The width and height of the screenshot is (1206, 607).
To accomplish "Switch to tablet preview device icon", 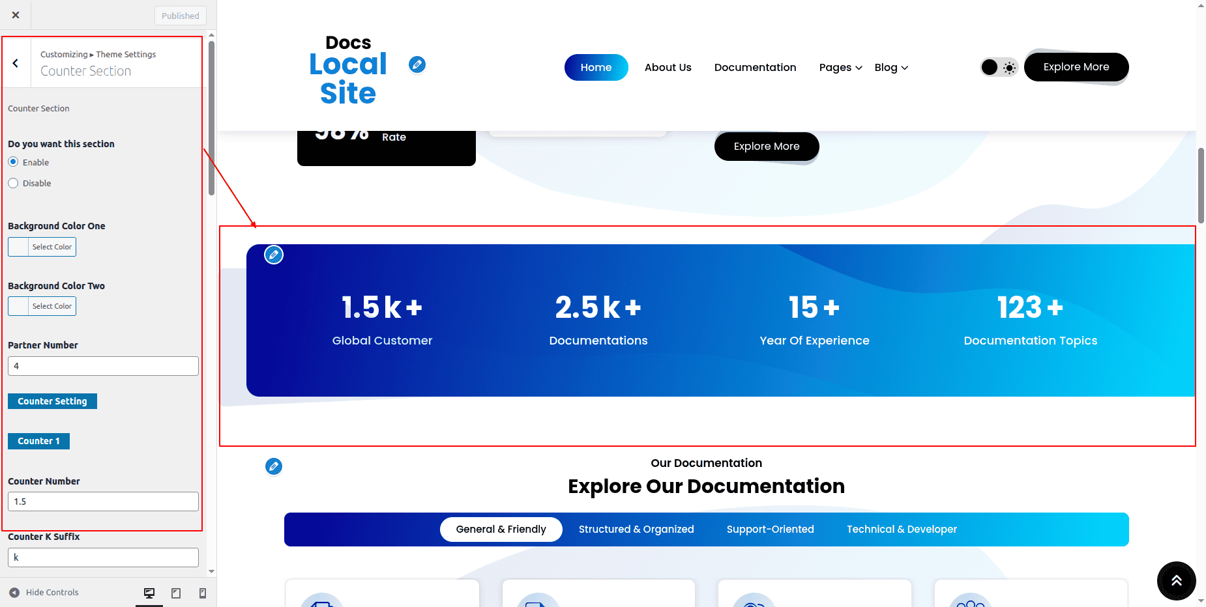I will coord(176,593).
